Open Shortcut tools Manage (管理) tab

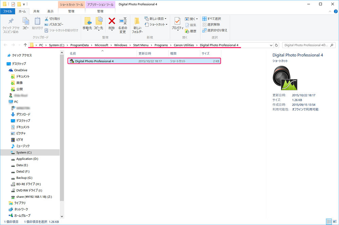[x=71, y=11]
